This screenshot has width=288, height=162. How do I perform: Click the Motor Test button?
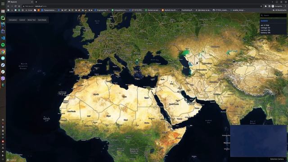[31, 20]
